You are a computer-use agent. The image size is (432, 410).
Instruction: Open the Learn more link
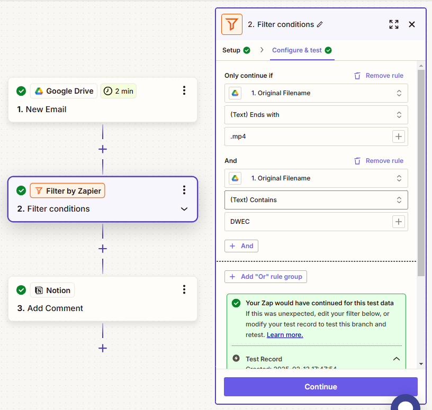285,335
